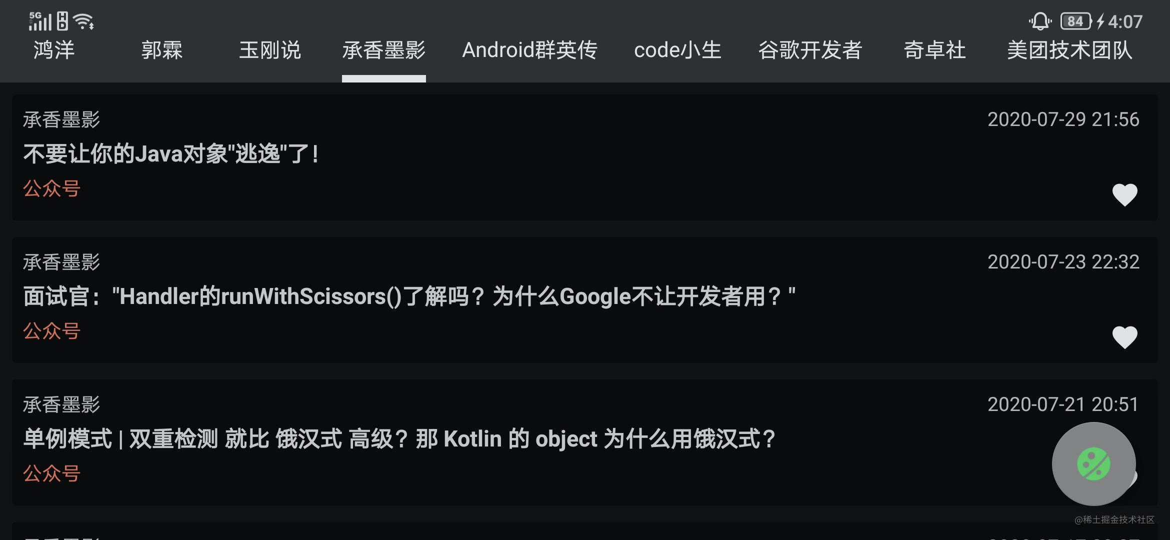
Task: Switch to the 美团技术团队 tab
Action: (x=1069, y=50)
